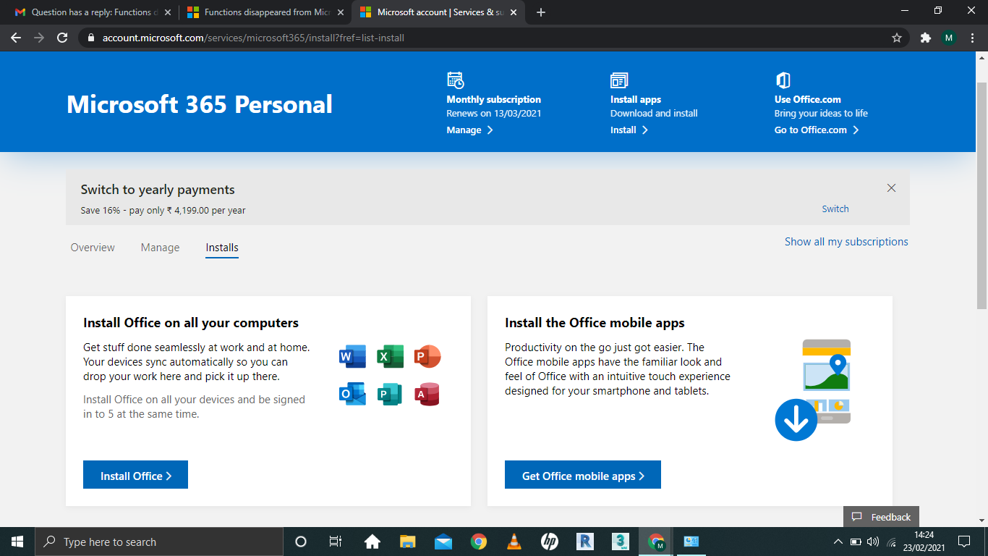This screenshot has height=556, width=988.
Task: Switch to the Manage tab
Action: click(160, 248)
